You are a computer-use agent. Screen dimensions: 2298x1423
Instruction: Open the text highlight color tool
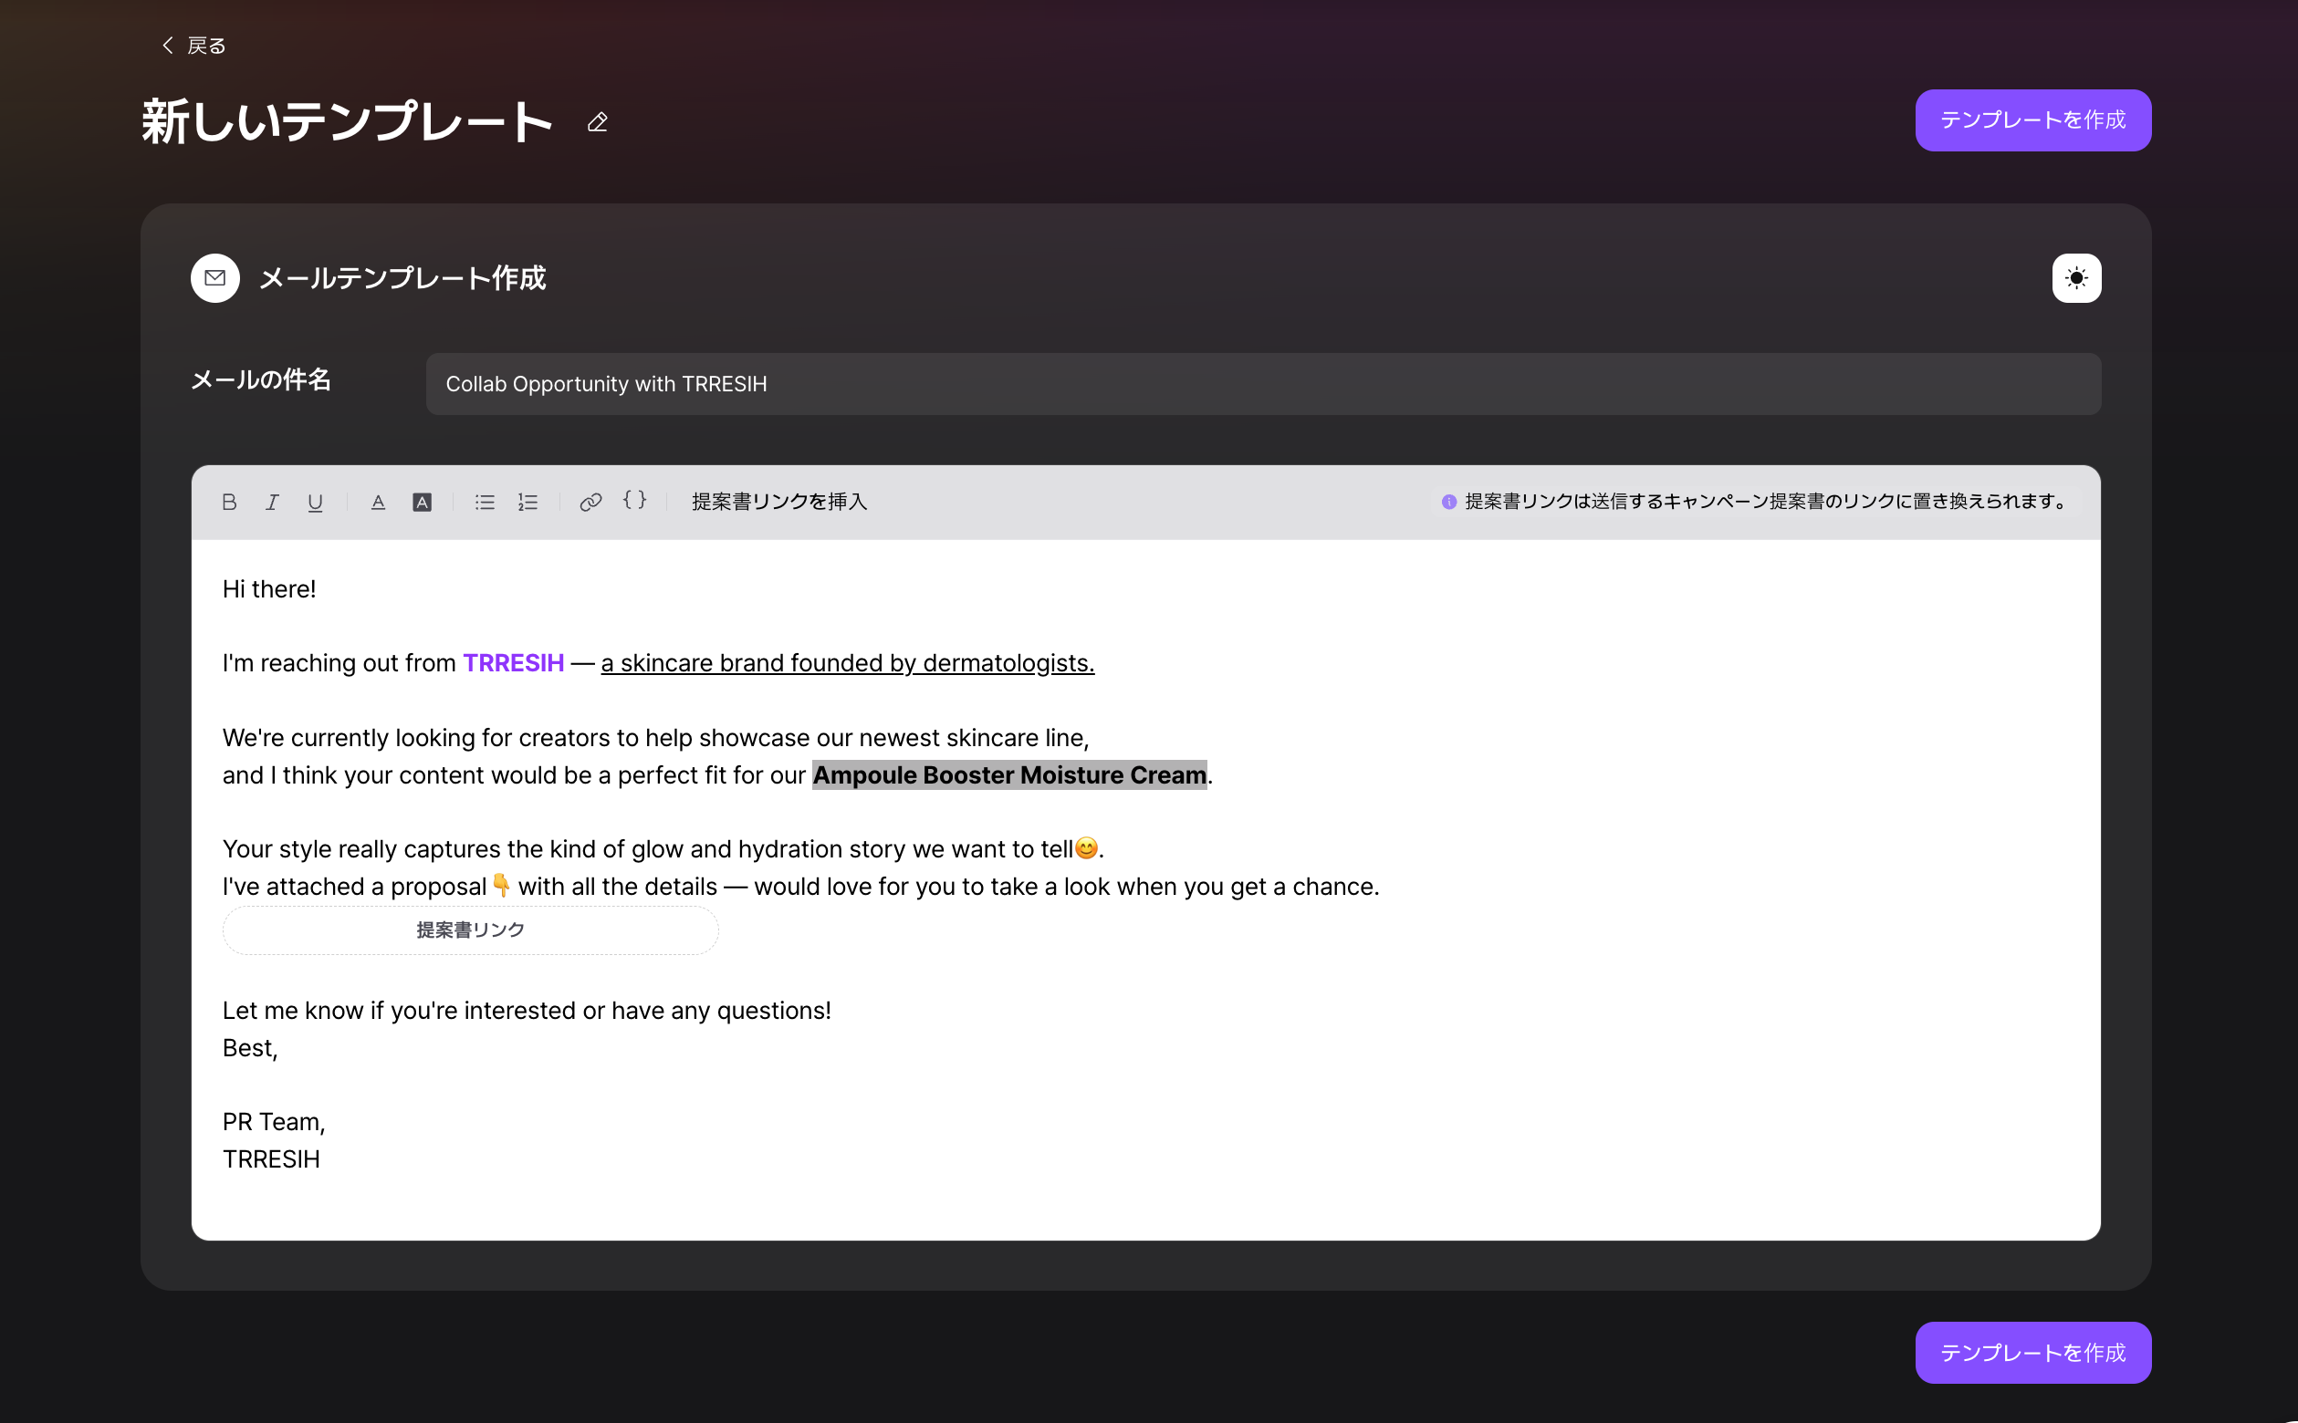click(x=422, y=502)
